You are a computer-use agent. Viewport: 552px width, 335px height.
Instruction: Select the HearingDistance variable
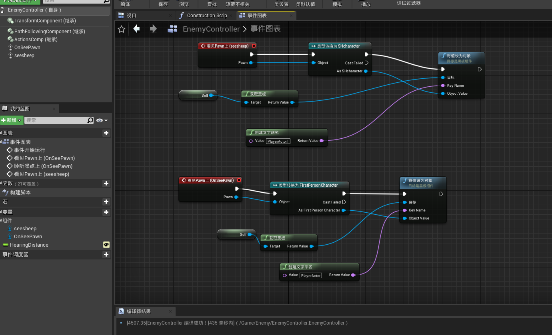(29, 245)
